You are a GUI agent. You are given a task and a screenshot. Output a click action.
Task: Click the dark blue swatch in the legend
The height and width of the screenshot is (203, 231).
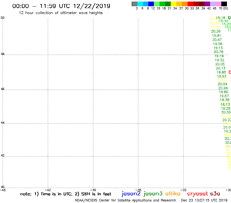[151, 4]
